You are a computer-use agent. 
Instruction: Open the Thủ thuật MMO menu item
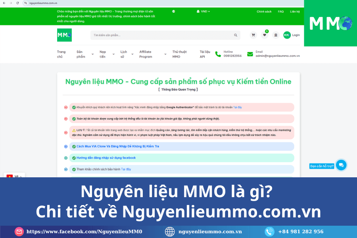(179, 54)
